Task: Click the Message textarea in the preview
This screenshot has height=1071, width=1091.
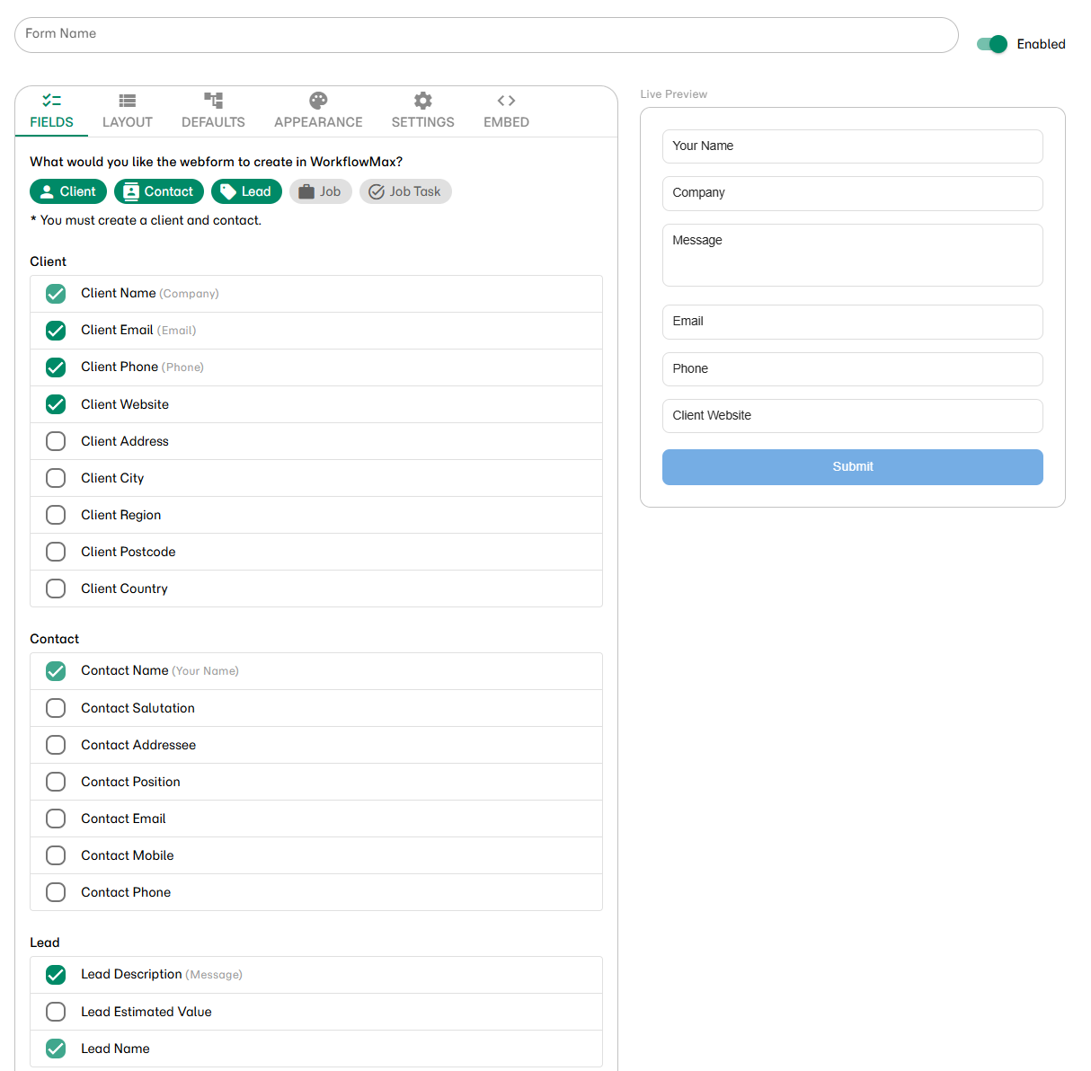Action: click(852, 255)
